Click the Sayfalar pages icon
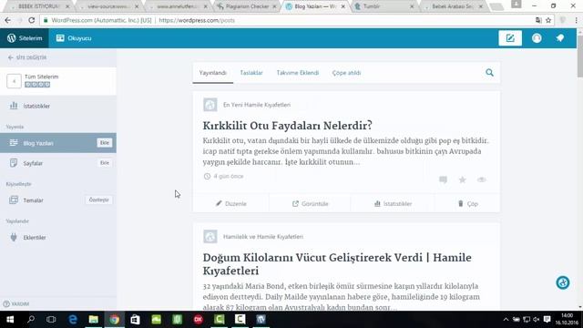 (14, 163)
